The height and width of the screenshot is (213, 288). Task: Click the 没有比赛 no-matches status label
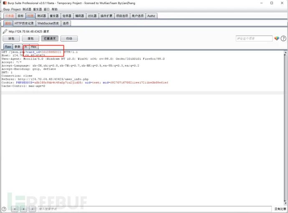pos(280,209)
